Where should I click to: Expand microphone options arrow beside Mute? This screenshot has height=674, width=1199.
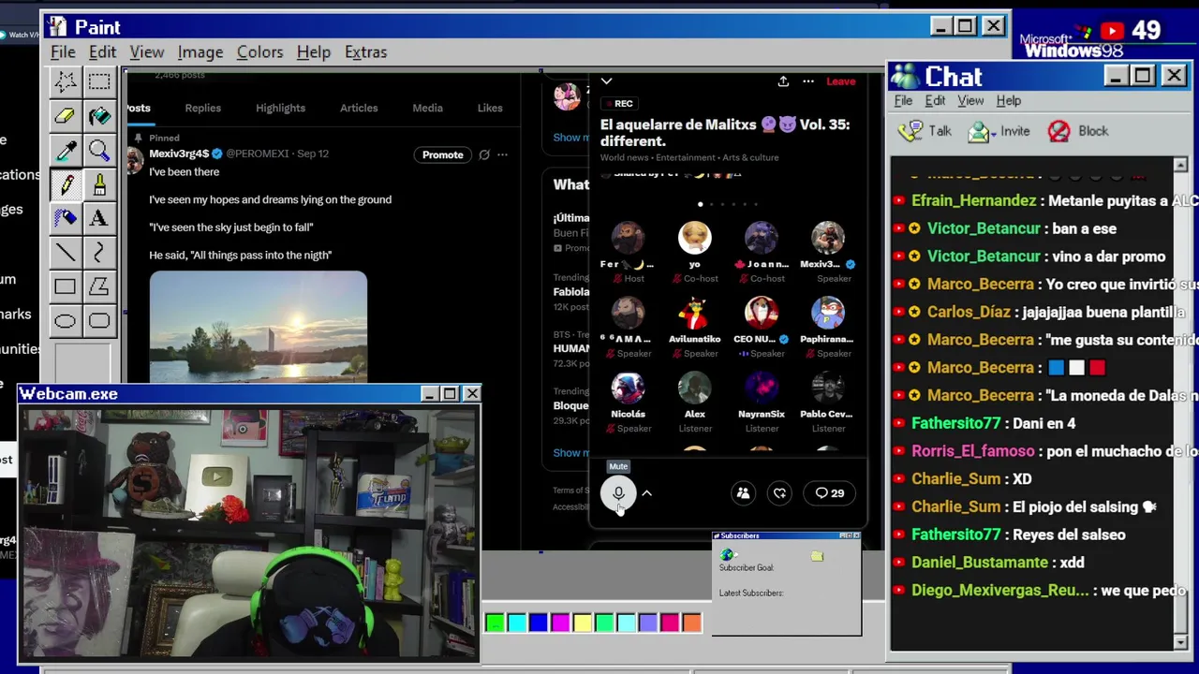pyautogui.click(x=646, y=493)
